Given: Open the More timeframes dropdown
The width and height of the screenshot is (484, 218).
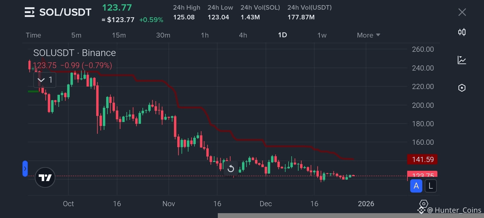Looking at the screenshot, I should click(x=368, y=35).
